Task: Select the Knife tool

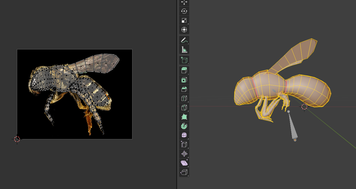Action: (184, 108)
